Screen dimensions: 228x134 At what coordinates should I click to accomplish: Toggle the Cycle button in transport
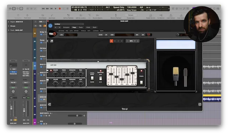(x=67, y=9)
